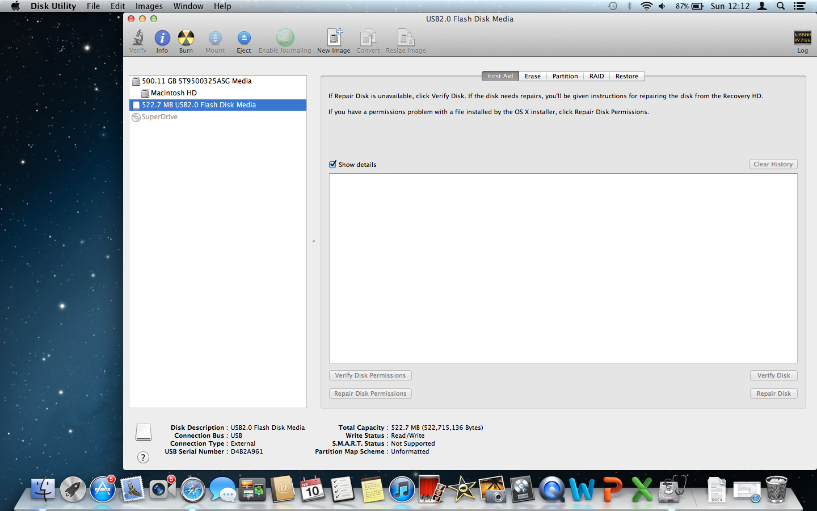Viewport: 817px width, 511px height.
Task: Click the Repair Disk button
Action: pyautogui.click(x=774, y=393)
